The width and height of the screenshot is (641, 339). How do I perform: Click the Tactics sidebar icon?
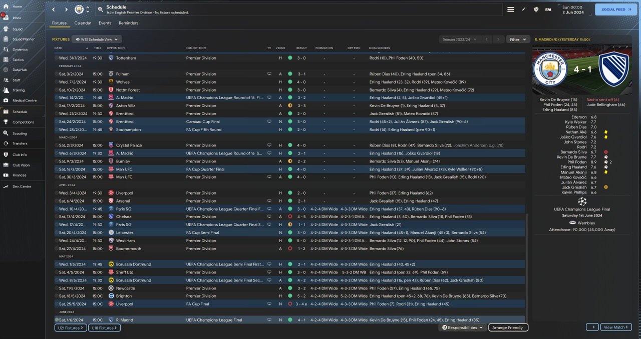click(x=7, y=59)
